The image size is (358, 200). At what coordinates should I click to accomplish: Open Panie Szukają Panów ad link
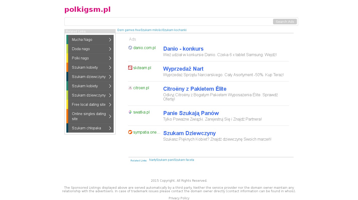(x=191, y=113)
